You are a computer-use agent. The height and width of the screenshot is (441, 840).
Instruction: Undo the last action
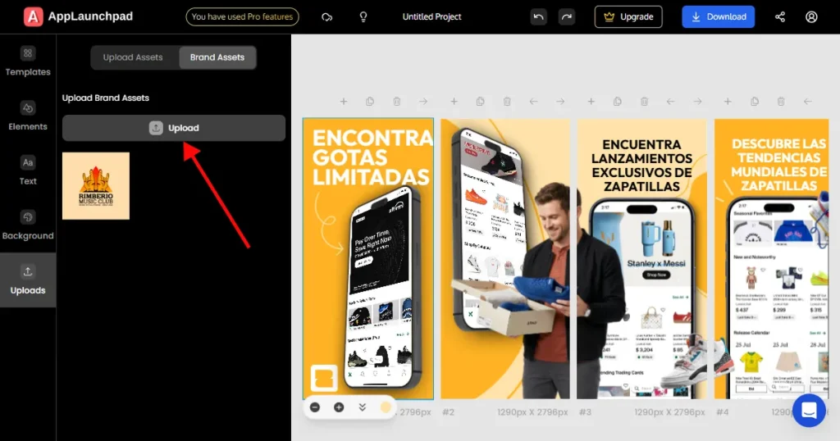point(538,17)
